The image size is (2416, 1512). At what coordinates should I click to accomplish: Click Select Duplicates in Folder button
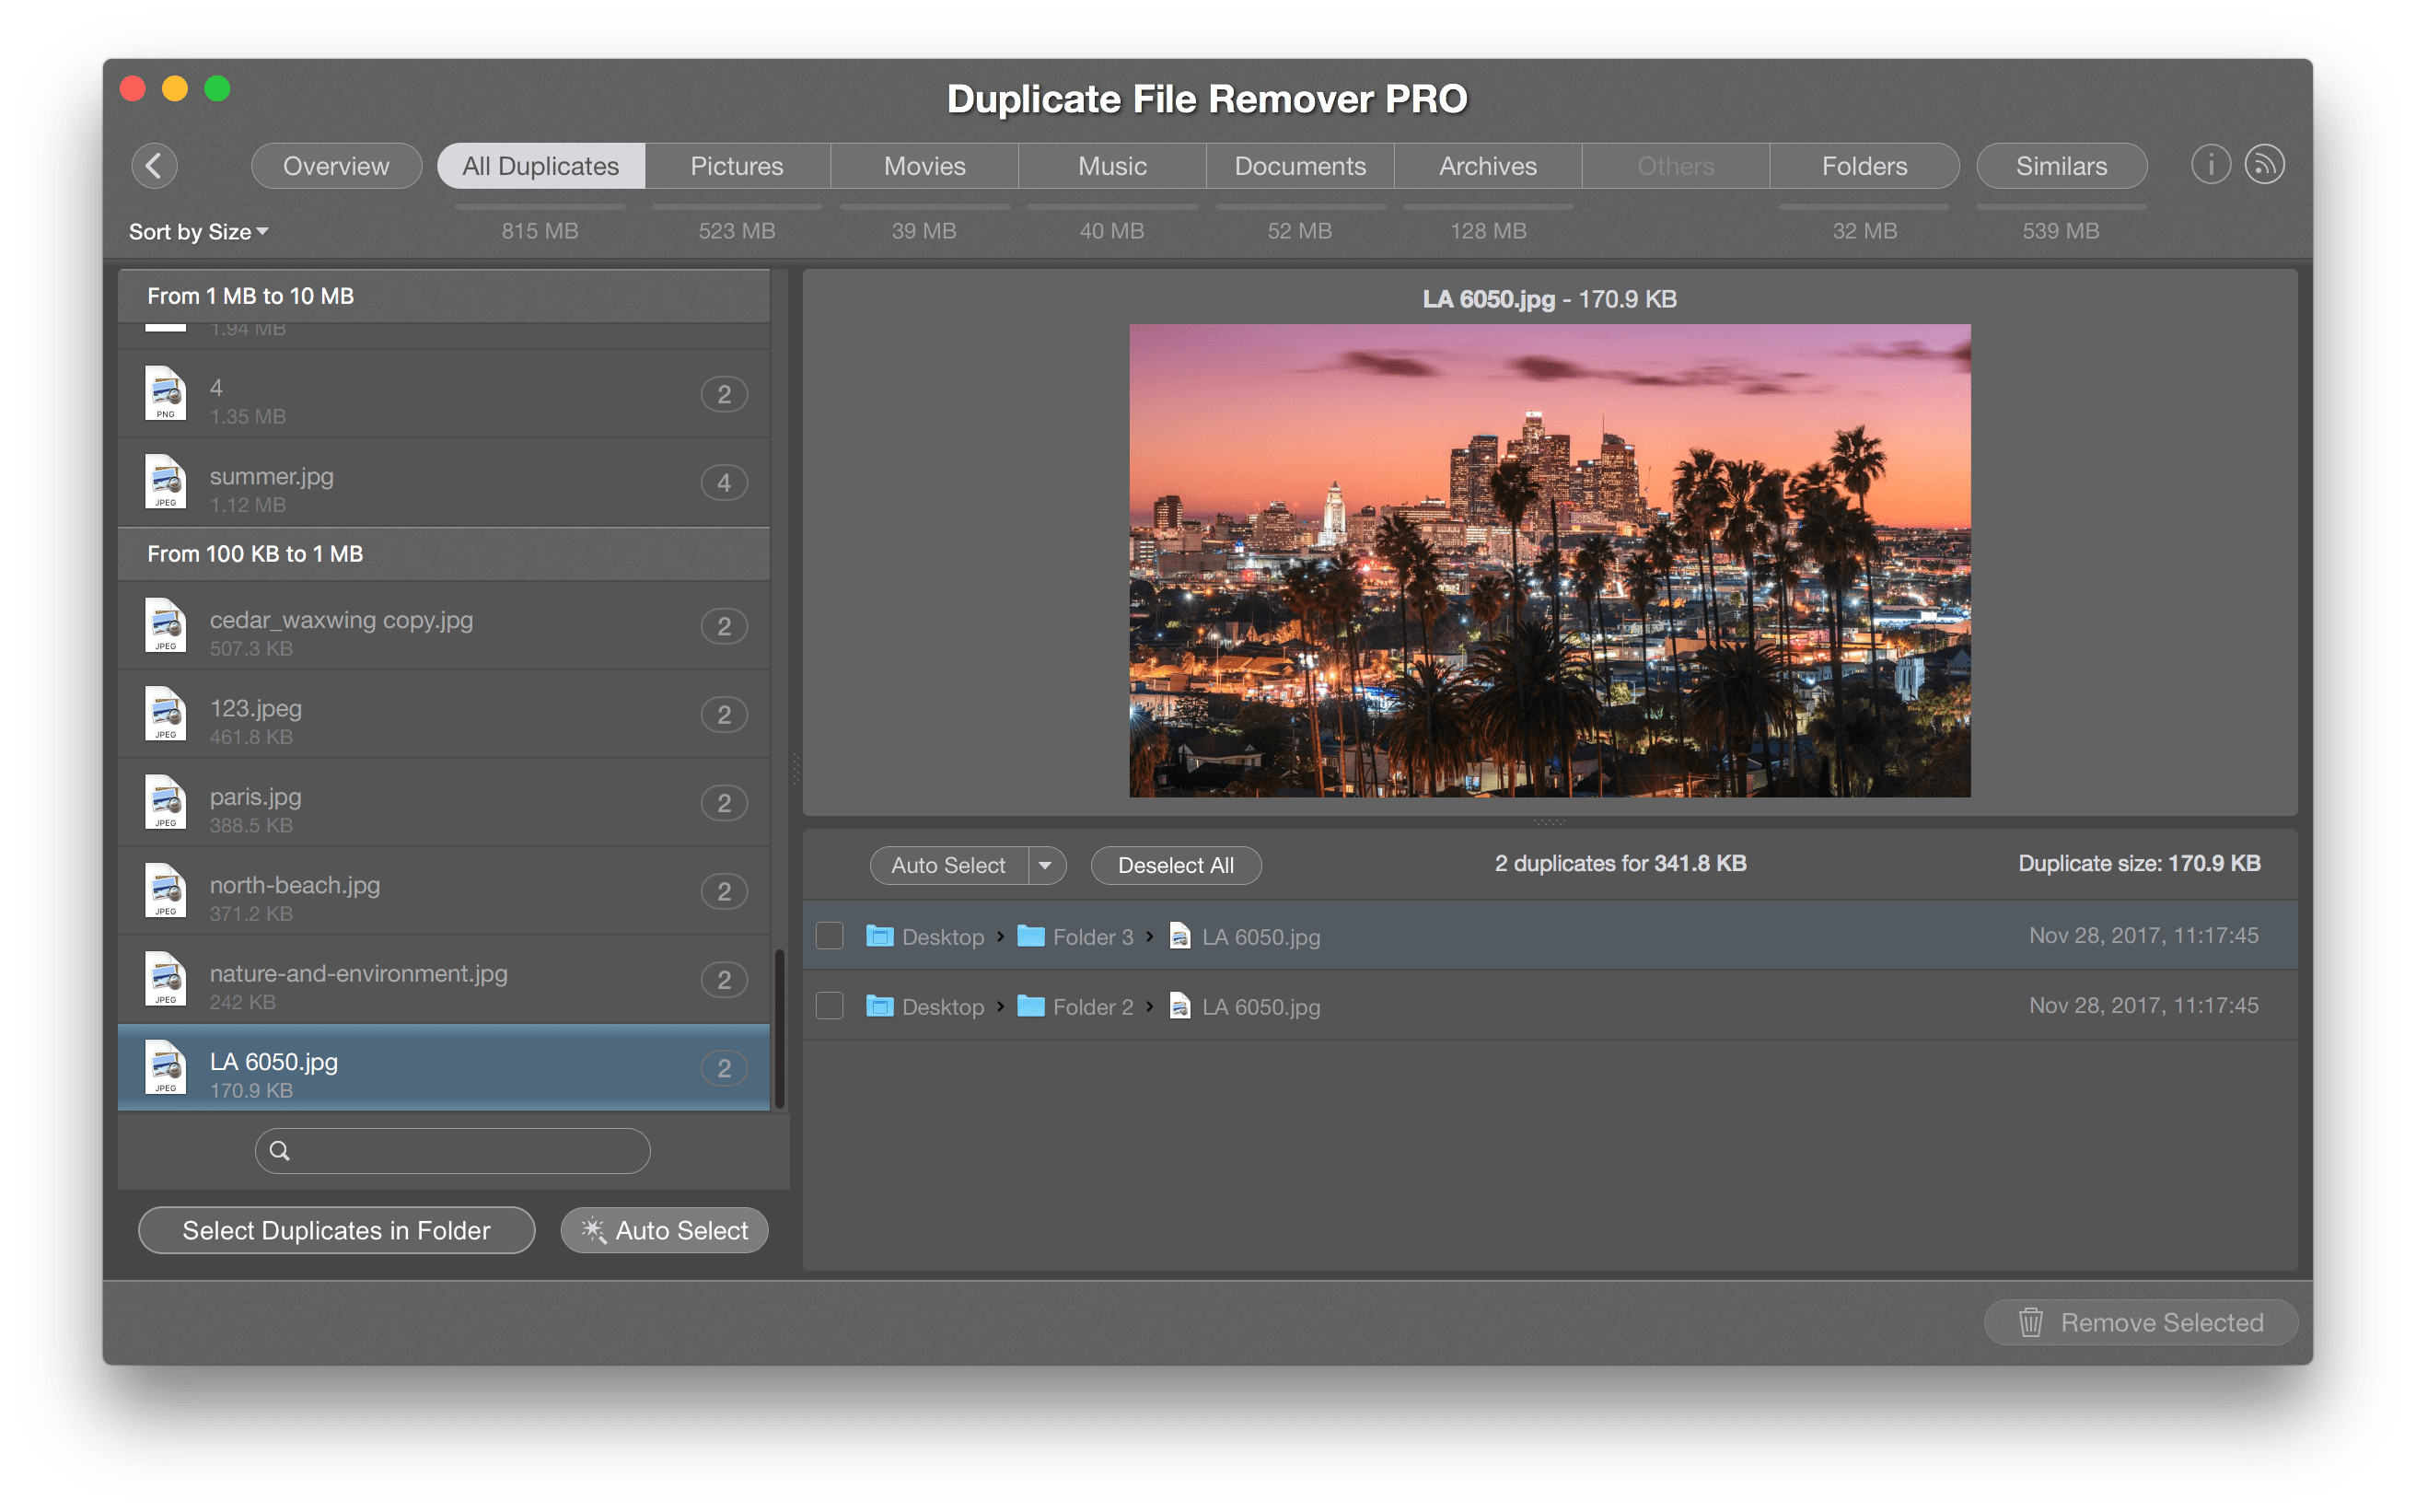(336, 1230)
